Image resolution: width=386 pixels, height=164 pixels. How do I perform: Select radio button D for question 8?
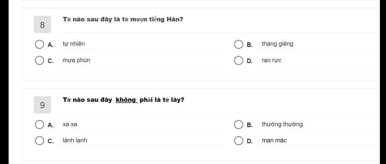(238, 60)
